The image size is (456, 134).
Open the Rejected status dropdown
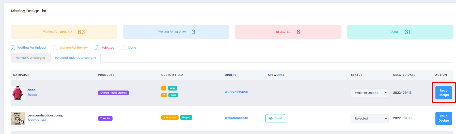point(370,118)
